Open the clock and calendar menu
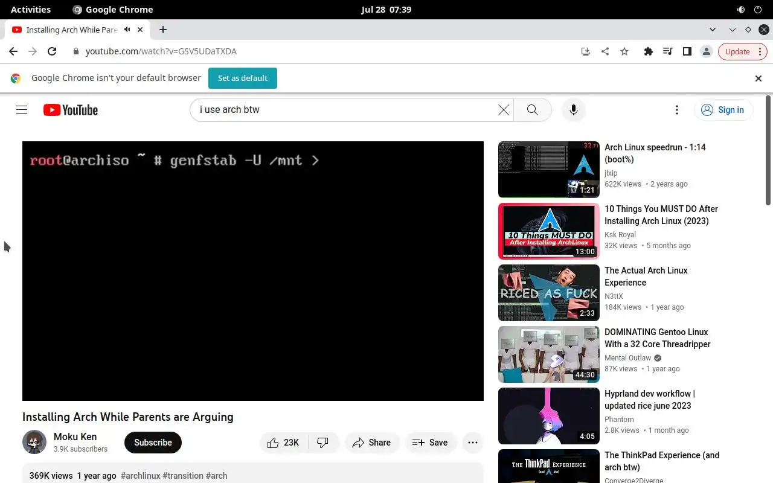The width and height of the screenshot is (773, 483). coord(386,10)
